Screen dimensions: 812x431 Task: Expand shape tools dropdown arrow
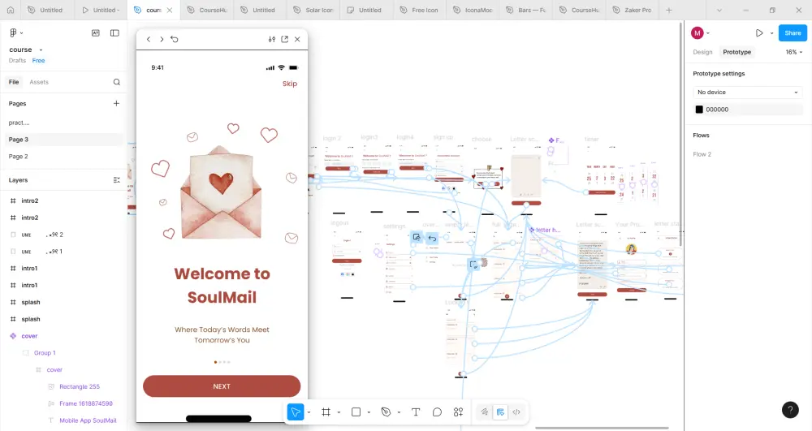click(x=369, y=412)
